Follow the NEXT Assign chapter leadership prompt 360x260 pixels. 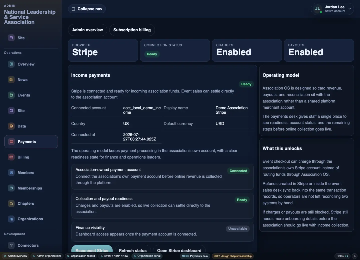[233, 256]
